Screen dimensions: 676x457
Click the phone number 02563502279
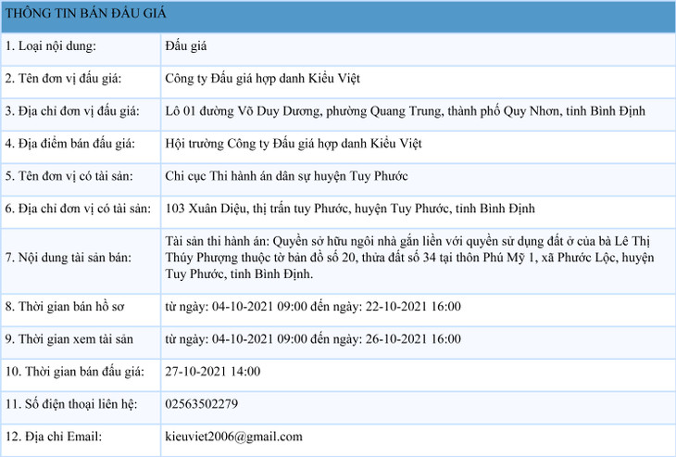[201, 403]
